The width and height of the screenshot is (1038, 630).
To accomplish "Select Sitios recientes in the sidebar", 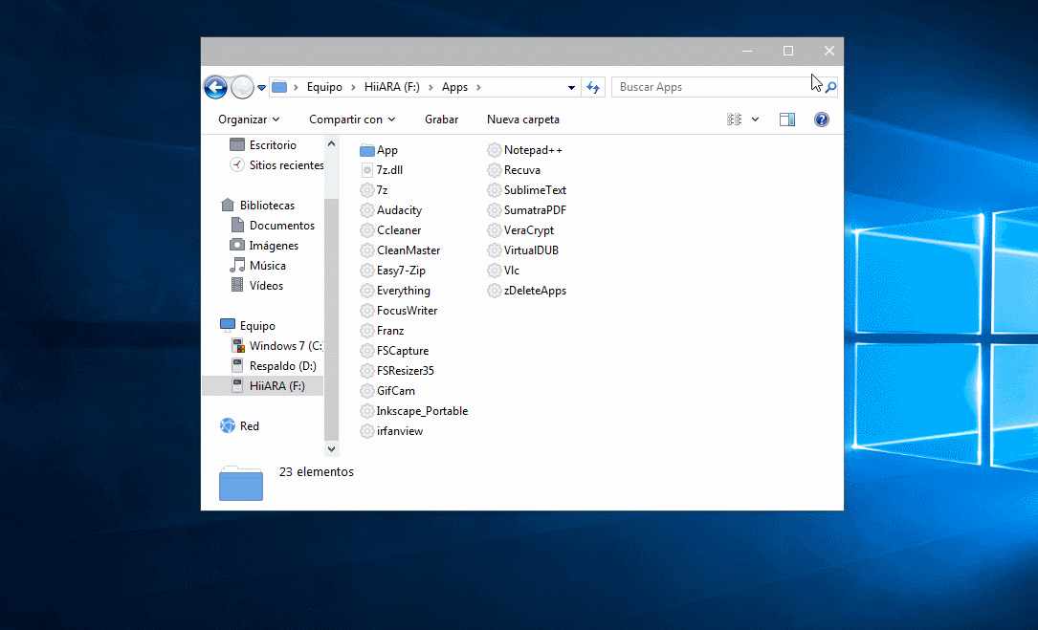I will [276, 164].
